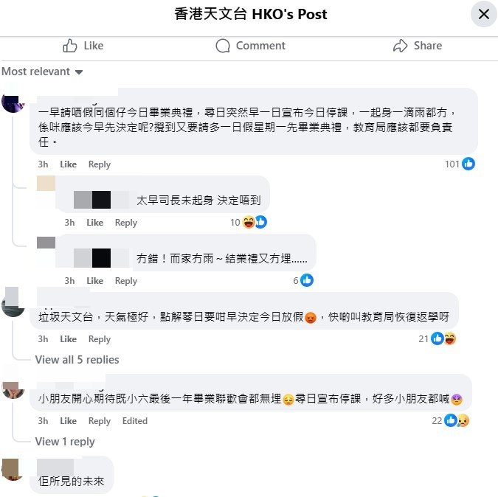
Task: Open reactions icons beside count 21
Action: [x=443, y=338]
